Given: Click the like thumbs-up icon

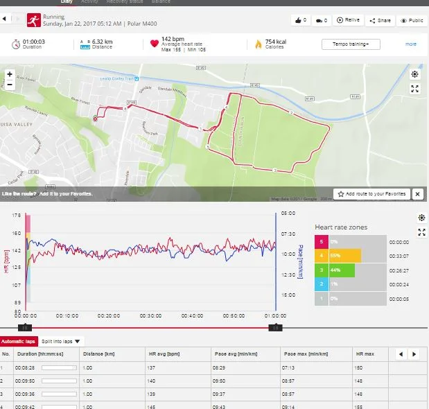Looking at the screenshot, I should click(x=301, y=21).
